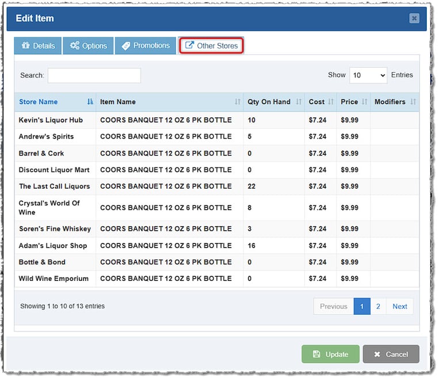Click the green Update button
This screenshot has height=381, width=439.
coord(330,354)
